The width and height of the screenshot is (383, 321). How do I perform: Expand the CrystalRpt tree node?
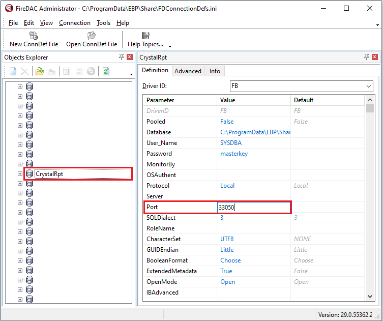20,174
